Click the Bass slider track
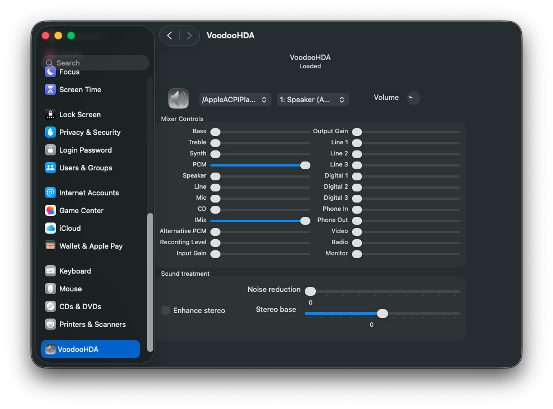 pyautogui.click(x=260, y=132)
